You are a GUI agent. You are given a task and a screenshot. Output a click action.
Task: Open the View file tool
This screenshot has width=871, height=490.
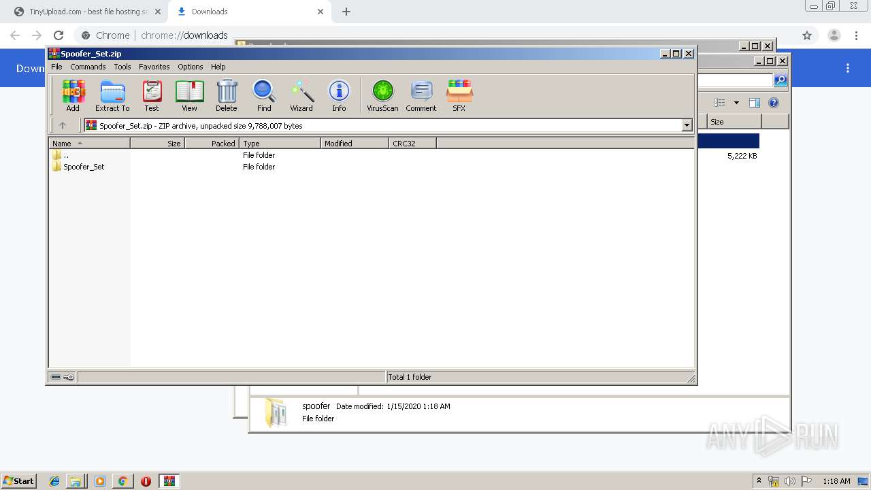(189, 95)
